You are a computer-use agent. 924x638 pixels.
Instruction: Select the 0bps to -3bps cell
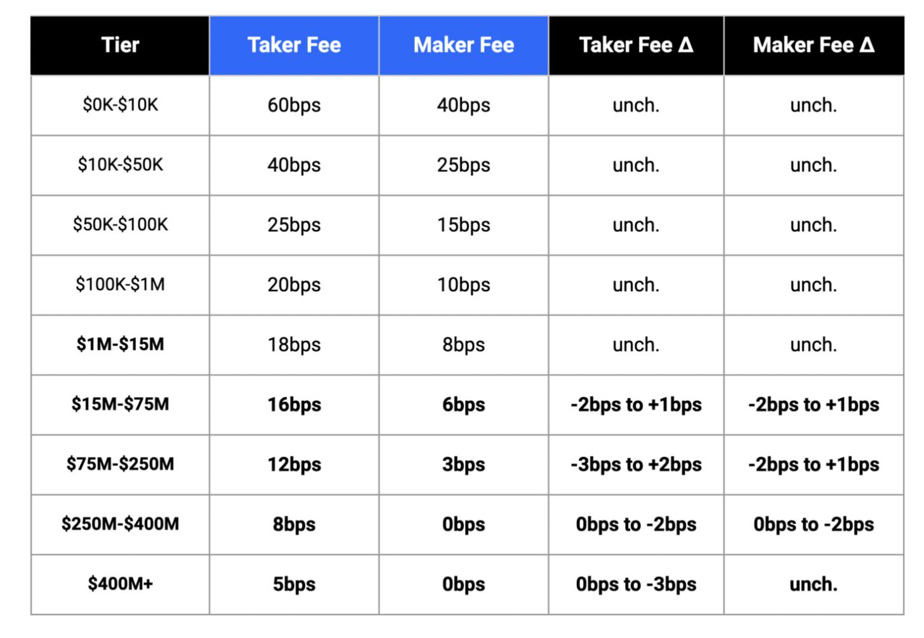636,584
